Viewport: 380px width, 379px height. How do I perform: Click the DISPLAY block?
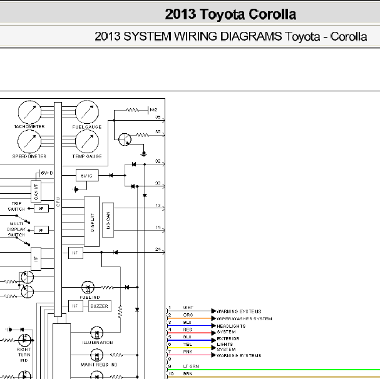pyautogui.click(x=91, y=221)
